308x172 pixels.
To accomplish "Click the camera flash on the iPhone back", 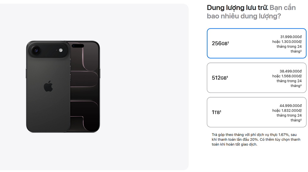I will pyautogui.click(x=61, y=50).
